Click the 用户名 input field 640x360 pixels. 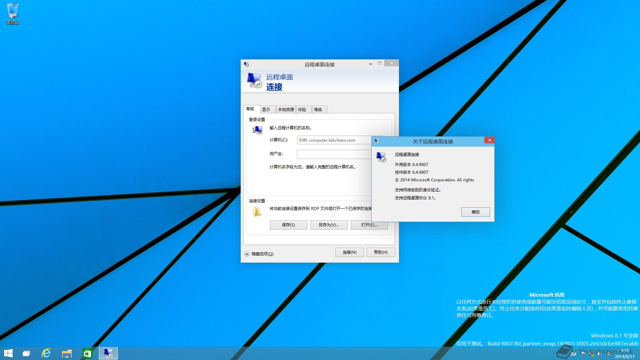pos(334,154)
